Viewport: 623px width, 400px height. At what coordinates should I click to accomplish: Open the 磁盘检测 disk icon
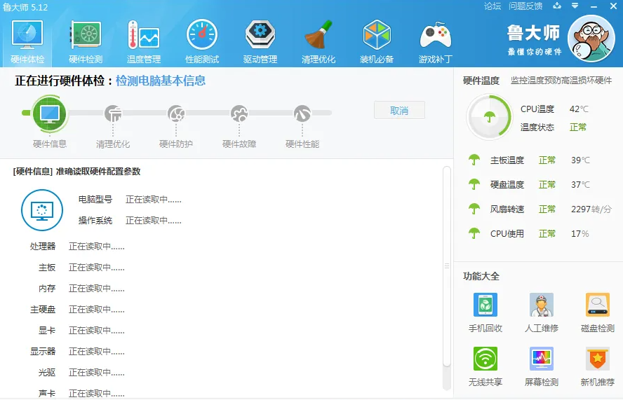point(598,305)
